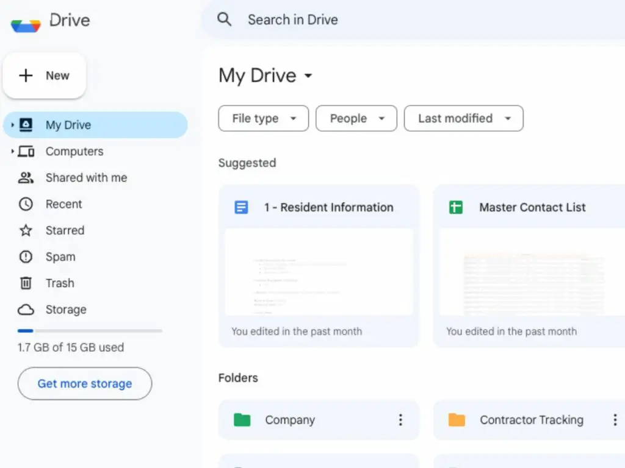Click the Sheets icon on Master Contact List
625x468 pixels.
[x=456, y=207]
